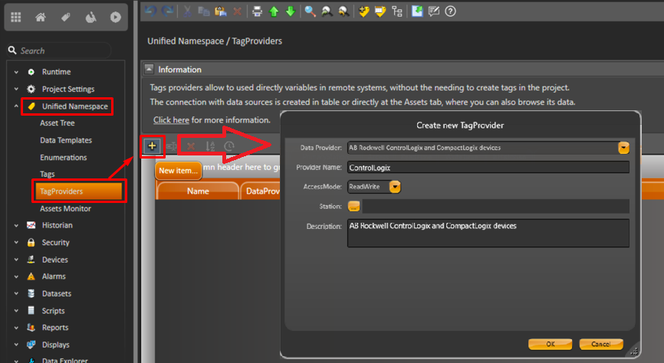The image size is (664, 363).
Task: Follow the 'Click here' information link
Action: click(x=171, y=120)
